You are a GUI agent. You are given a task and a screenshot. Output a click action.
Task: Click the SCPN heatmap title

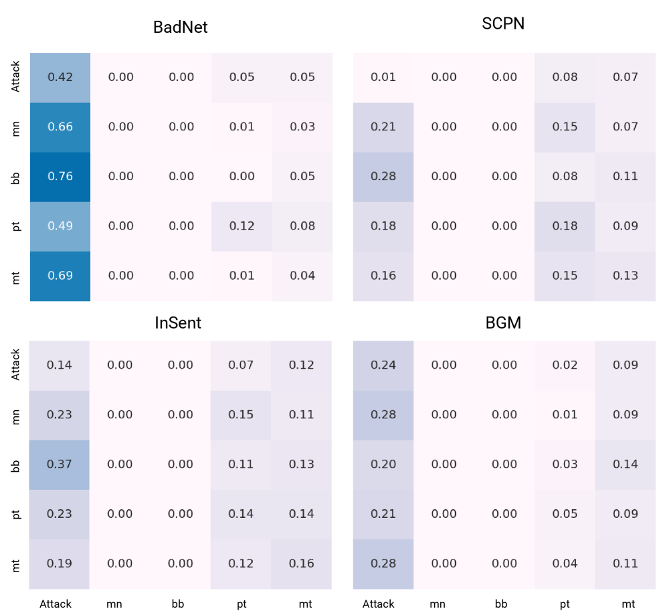(503, 24)
